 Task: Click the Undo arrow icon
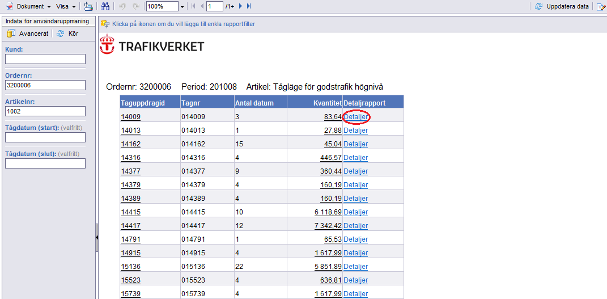tap(123, 7)
